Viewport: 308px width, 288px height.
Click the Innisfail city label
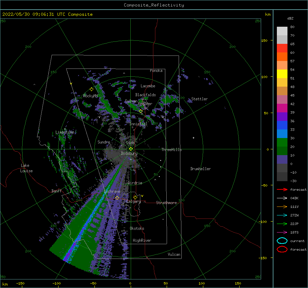(138, 124)
